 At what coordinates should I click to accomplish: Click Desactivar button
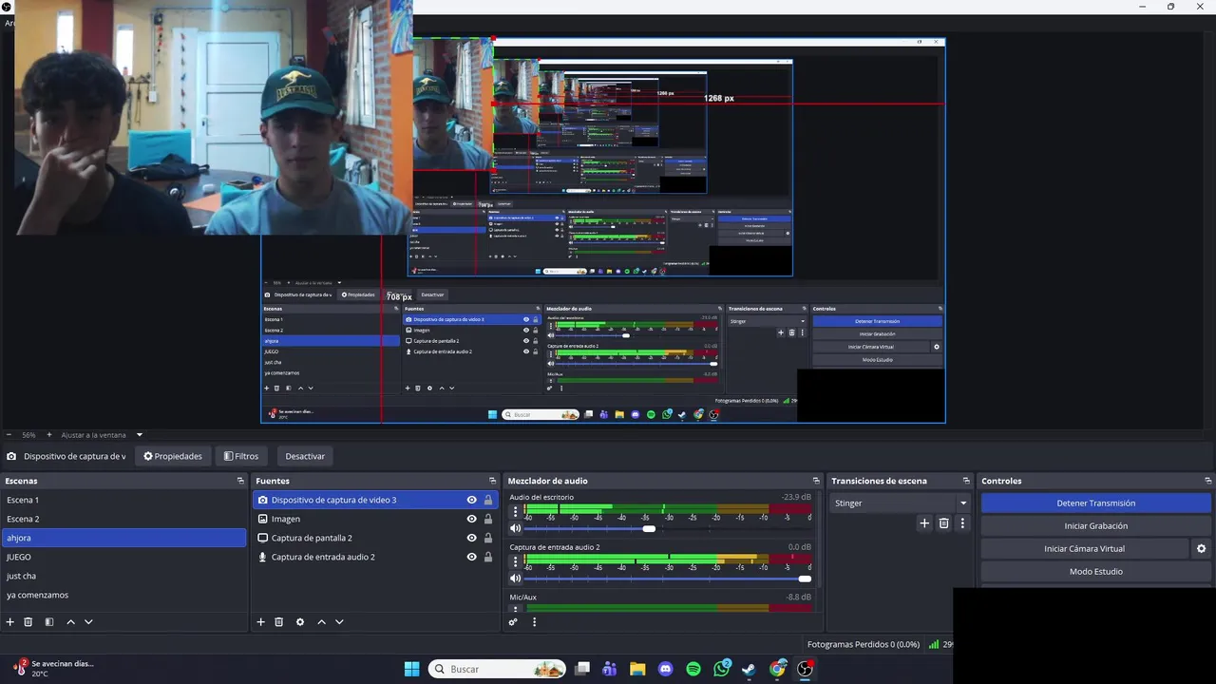(x=305, y=456)
